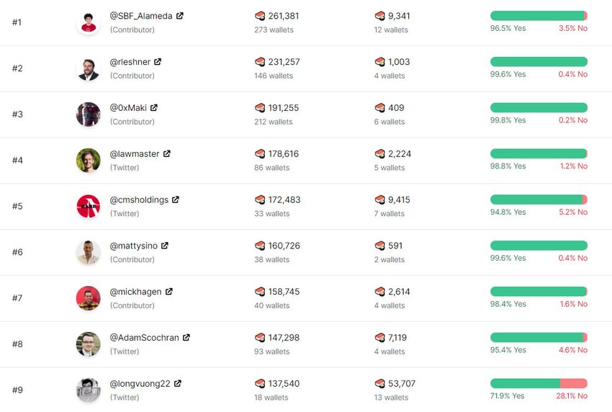Open external link icon next to @AdamScochran
The width and height of the screenshot is (612, 412).
[x=186, y=337]
